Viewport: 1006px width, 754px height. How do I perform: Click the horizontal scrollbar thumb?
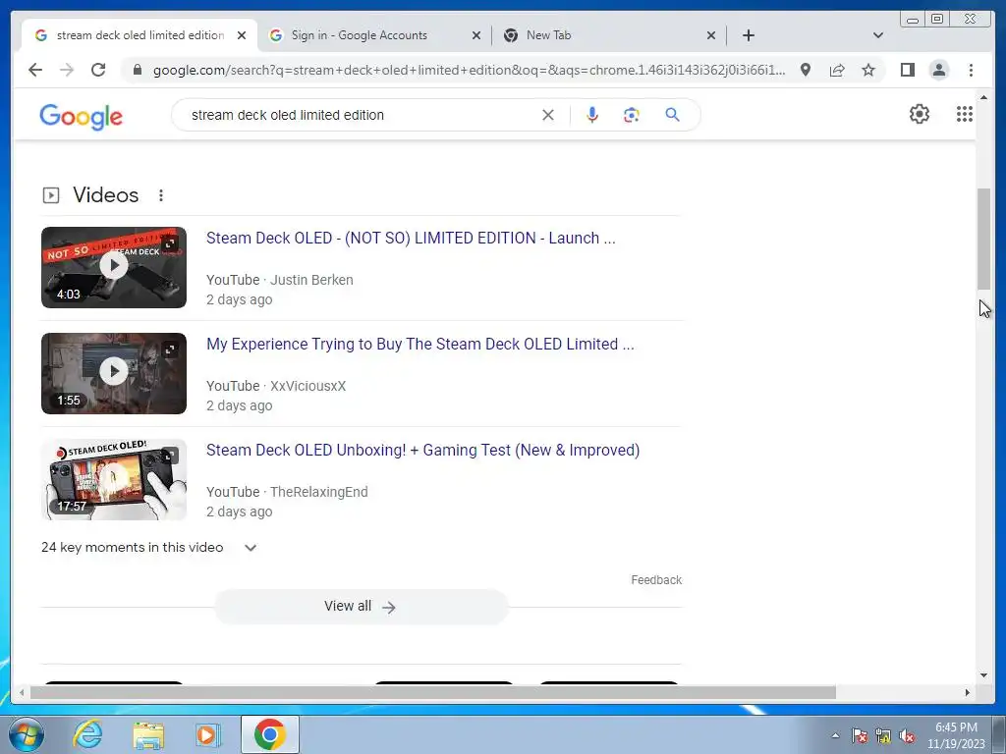pyautogui.click(x=433, y=692)
